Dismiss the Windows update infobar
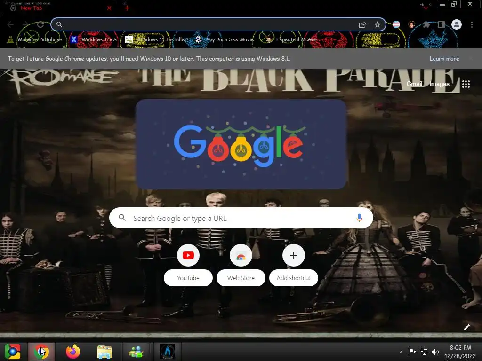 [x=471, y=59]
